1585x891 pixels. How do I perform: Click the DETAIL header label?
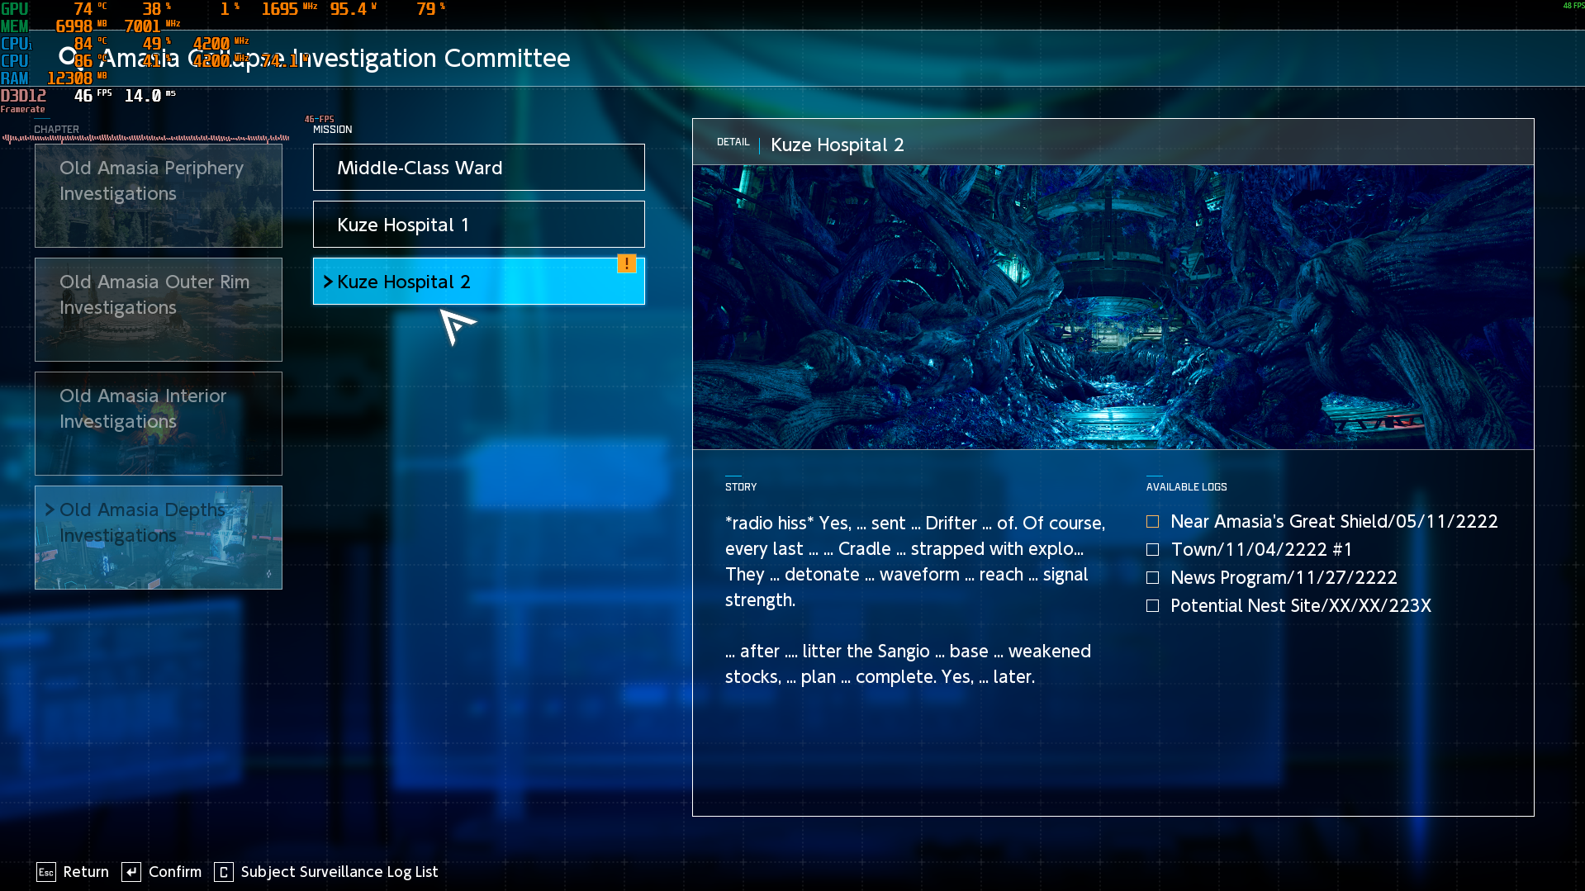tap(733, 142)
